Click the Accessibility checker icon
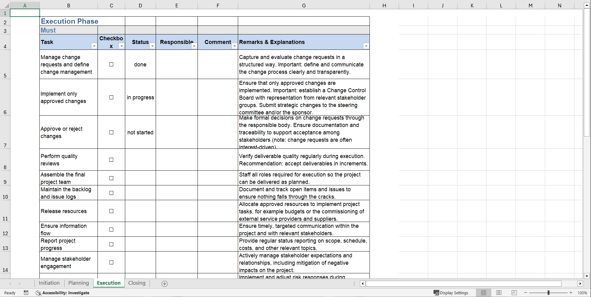 pyautogui.click(x=38, y=293)
